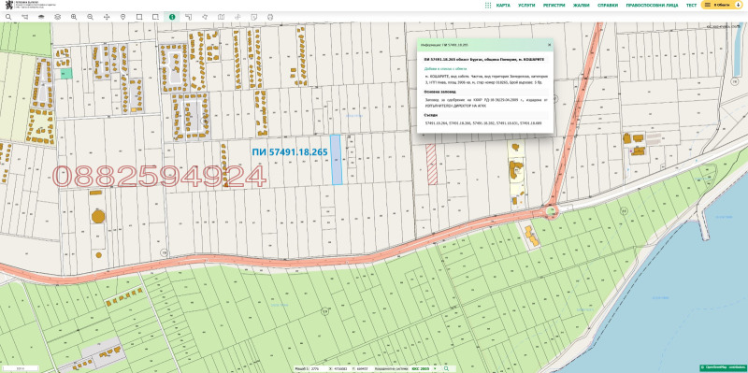Viewport: 748px width, 373px height.
Task: Click the roundabout on the red road
Action: click(x=552, y=210)
